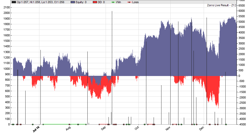Click the 2100 value on the left axis
247x134 pixels.
click(x=6, y=7)
